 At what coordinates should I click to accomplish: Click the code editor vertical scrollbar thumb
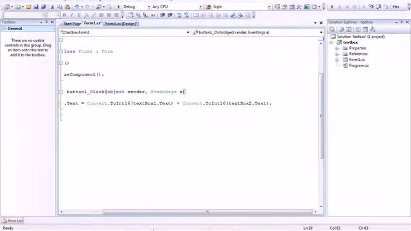pyautogui.click(x=321, y=116)
